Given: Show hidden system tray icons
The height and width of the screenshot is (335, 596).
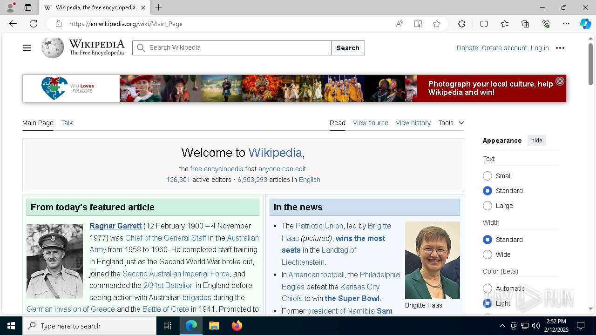Looking at the screenshot, I should point(502,326).
